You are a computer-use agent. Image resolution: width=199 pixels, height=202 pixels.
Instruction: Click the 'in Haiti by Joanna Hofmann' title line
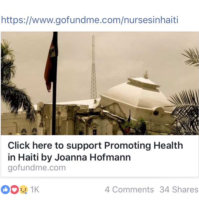pos(69,157)
